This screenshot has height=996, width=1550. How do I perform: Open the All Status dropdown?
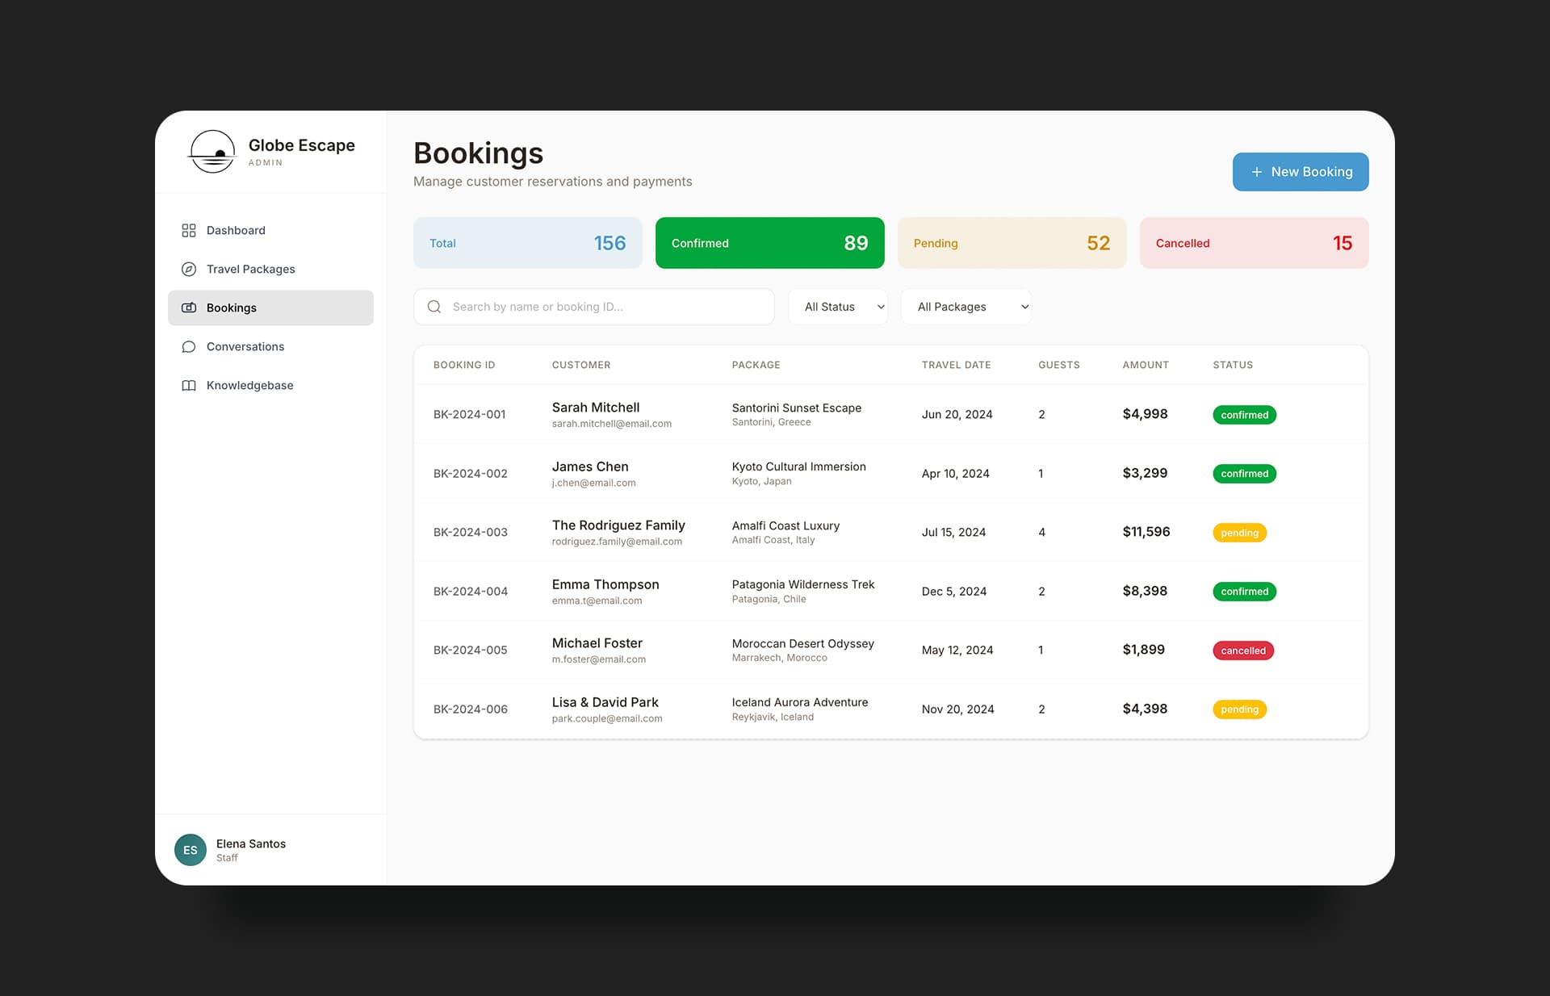click(x=838, y=307)
